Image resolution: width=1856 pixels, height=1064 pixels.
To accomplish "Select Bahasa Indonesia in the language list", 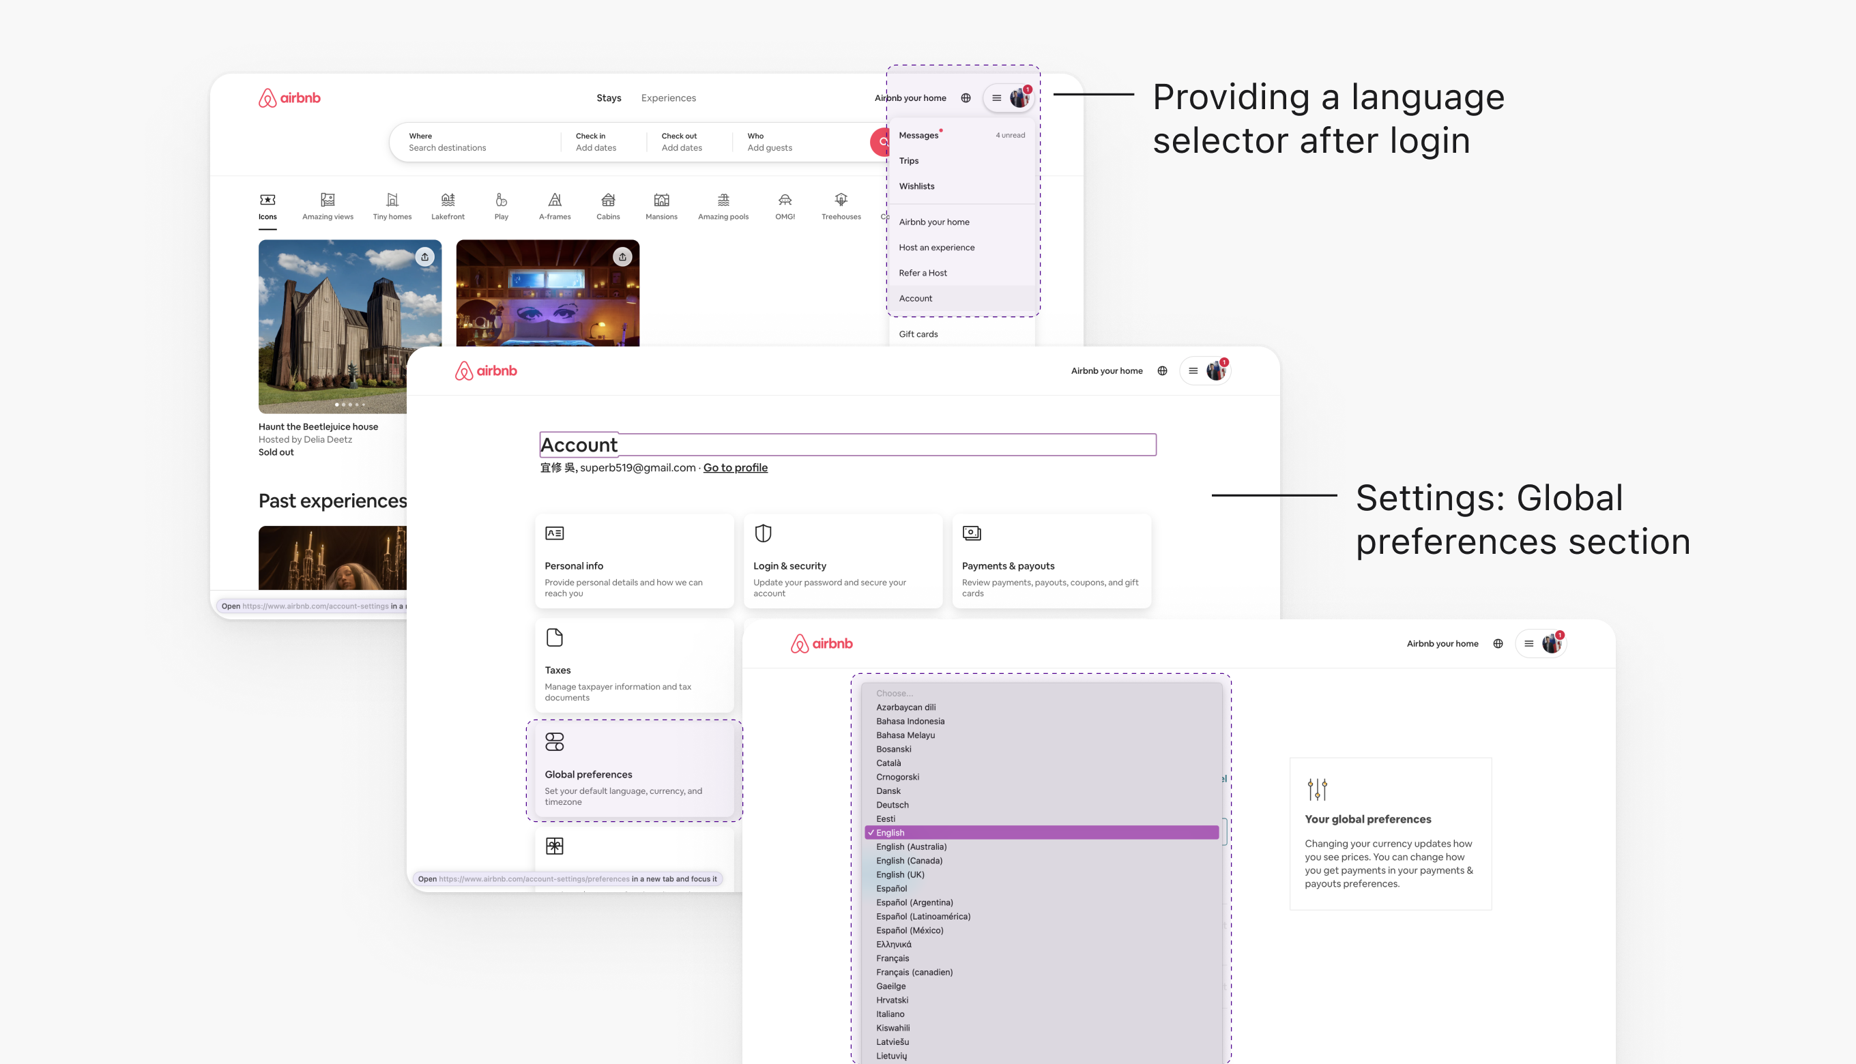I will [x=1042, y=722].
